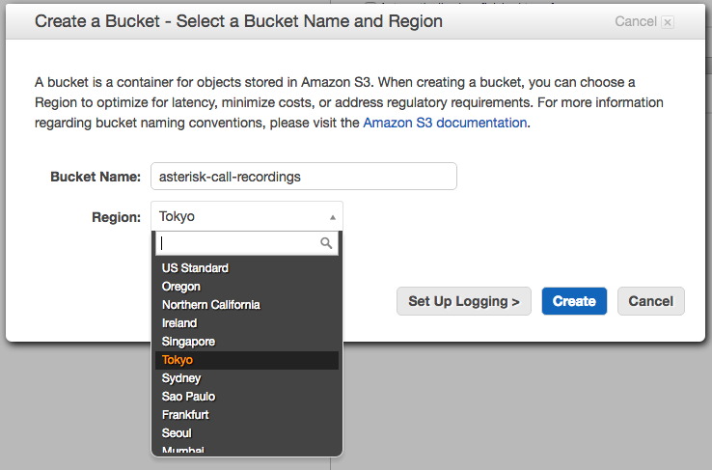Select the highlighted Tokyo option

178,360
